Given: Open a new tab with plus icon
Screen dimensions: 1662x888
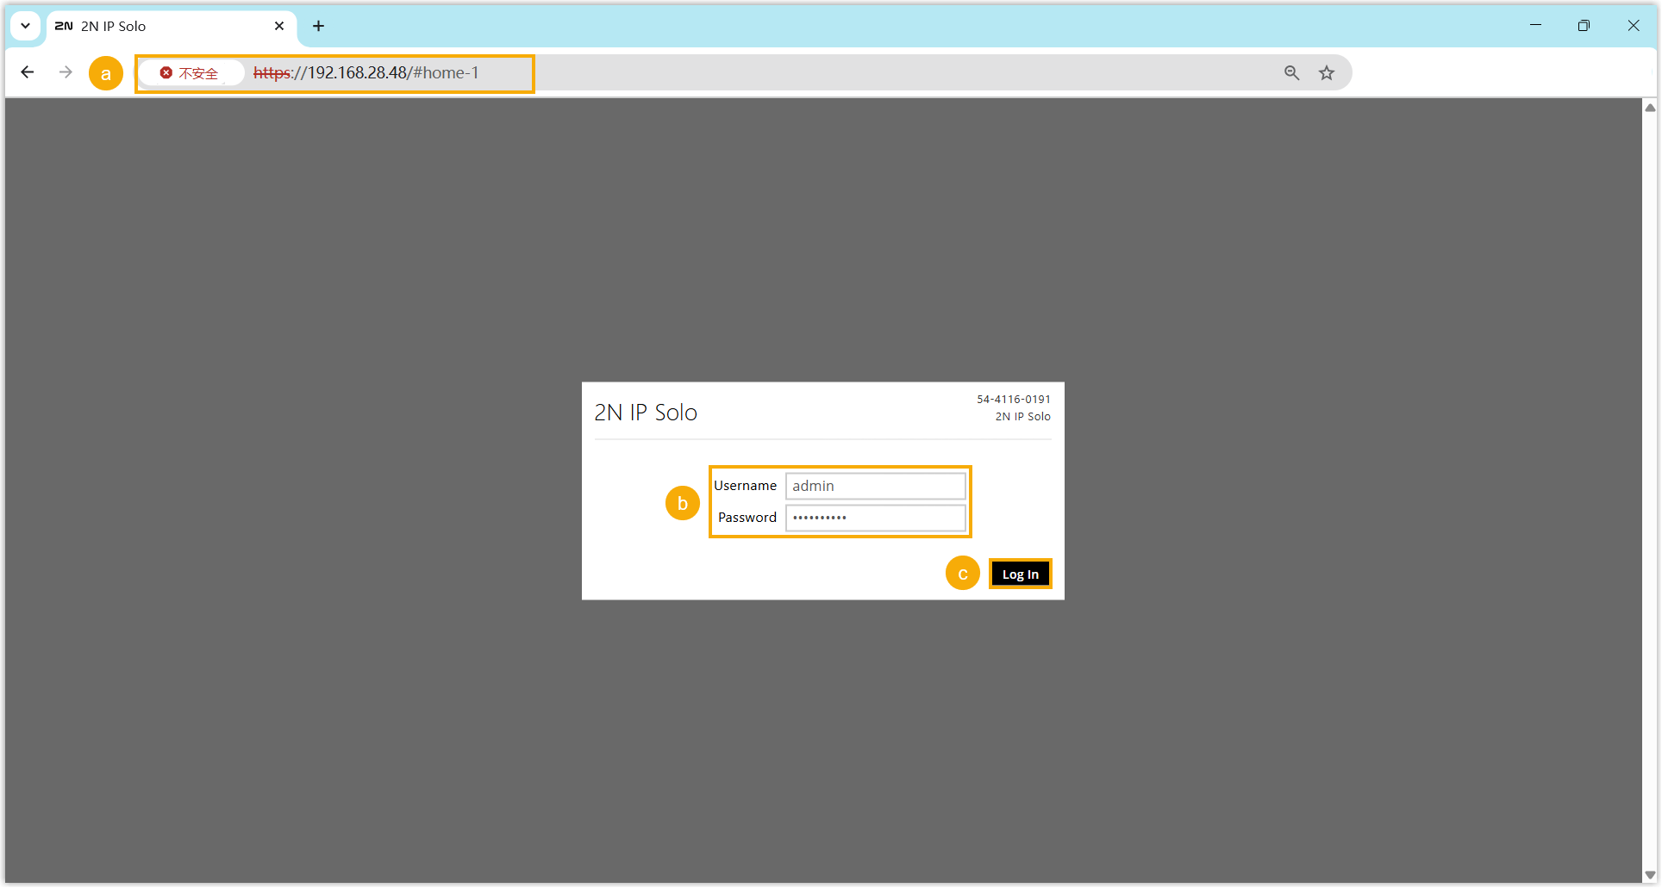Looking at the screenshot, I should click(318, 26).
